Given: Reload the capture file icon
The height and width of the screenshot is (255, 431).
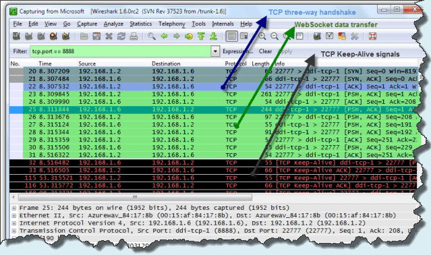Looking at the screenshot, I should (x=121, y=36).
